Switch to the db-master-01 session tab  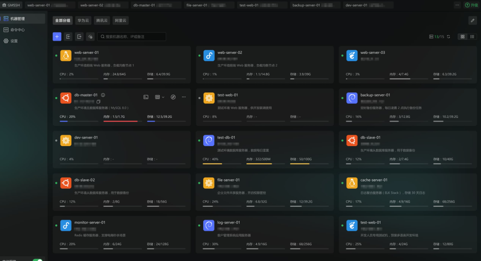point(156,5)
